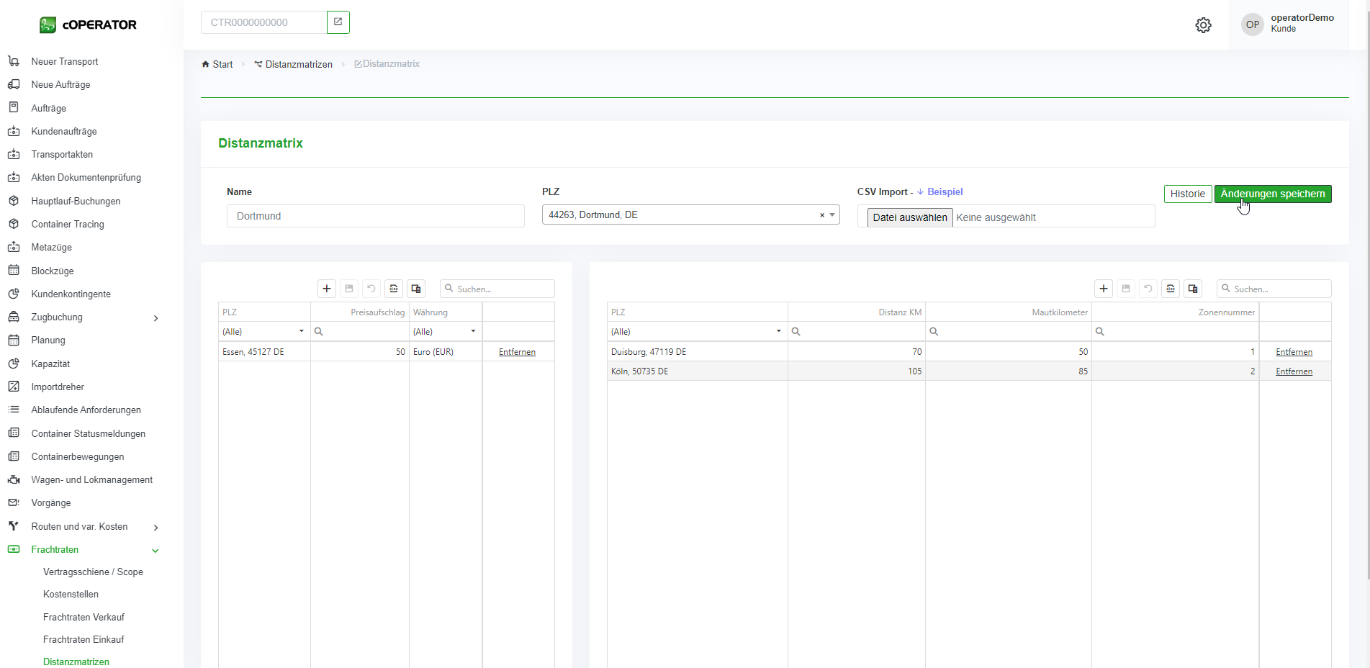Click into the Name field containing Dortmund

(375, 216)
